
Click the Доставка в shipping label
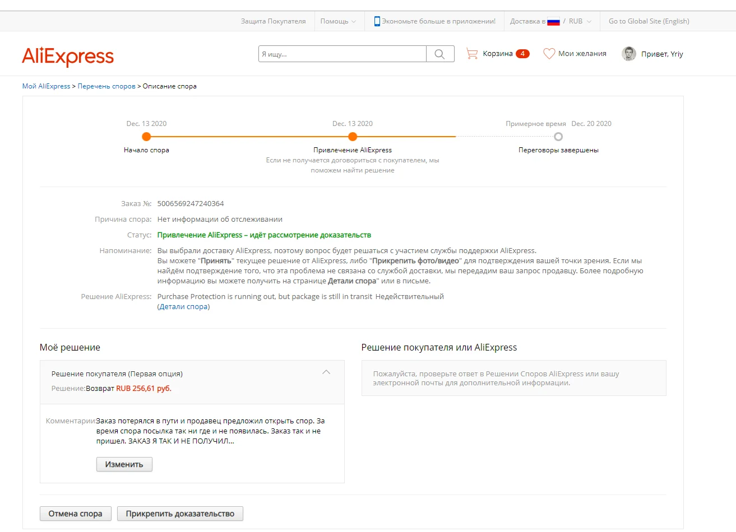click(527, 21)
